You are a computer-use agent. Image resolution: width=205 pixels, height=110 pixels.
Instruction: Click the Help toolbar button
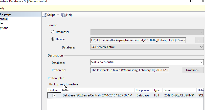click(67, 15)
